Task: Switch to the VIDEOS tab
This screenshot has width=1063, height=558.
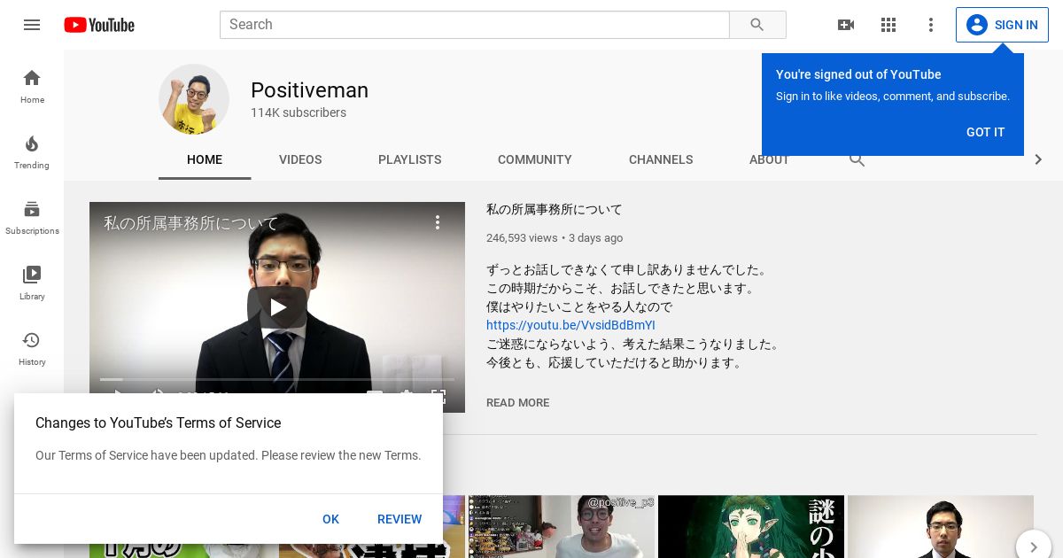Action: 300,159
